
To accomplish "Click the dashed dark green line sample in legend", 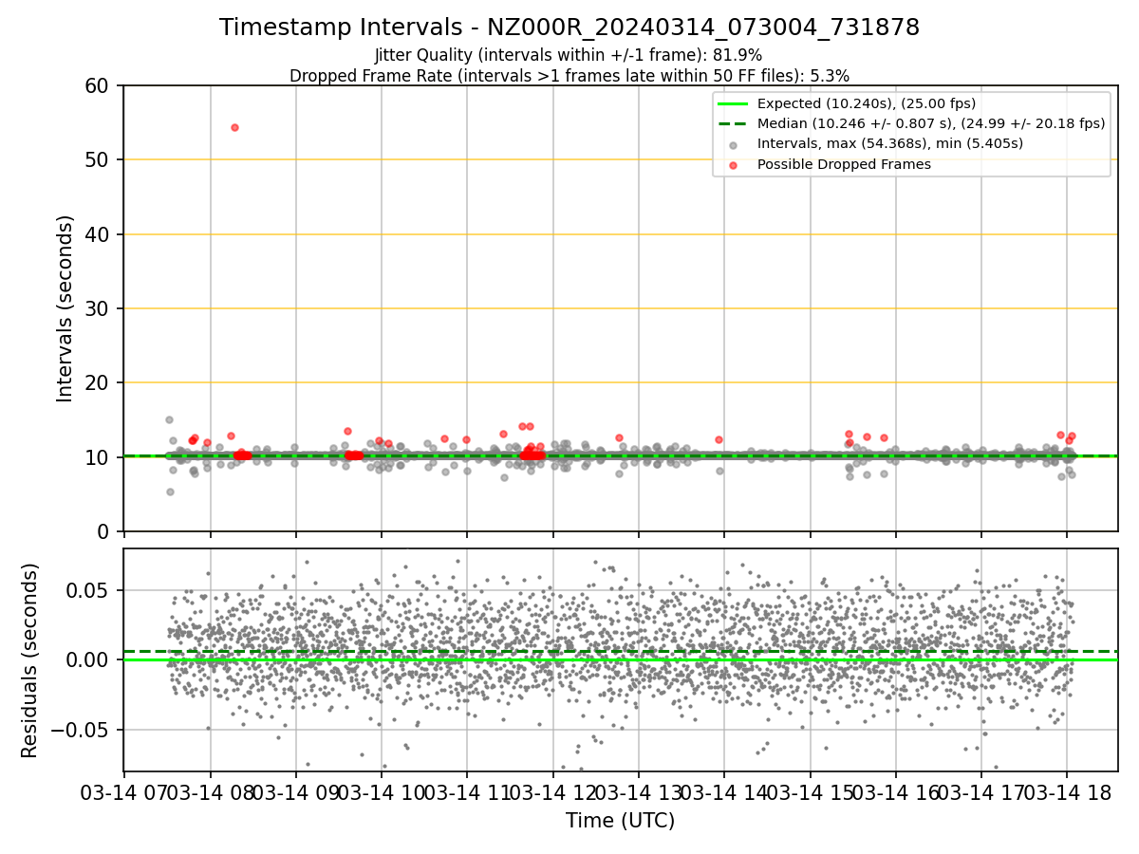I will pyautogui.click(x=734, y=123).
